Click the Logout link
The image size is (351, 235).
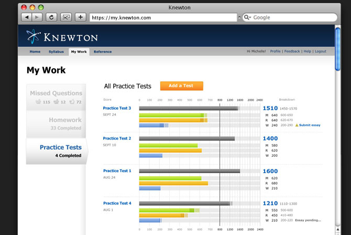pos(320,51)
